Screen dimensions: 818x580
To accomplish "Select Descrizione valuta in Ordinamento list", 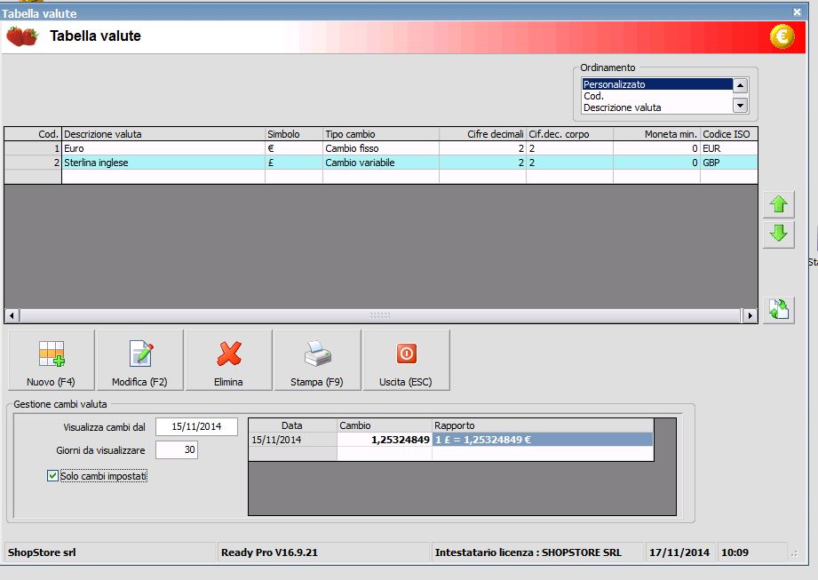I will click(657, 107).
